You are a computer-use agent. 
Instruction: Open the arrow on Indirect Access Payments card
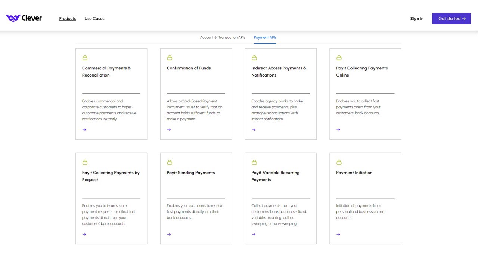[x=254, y=130]
